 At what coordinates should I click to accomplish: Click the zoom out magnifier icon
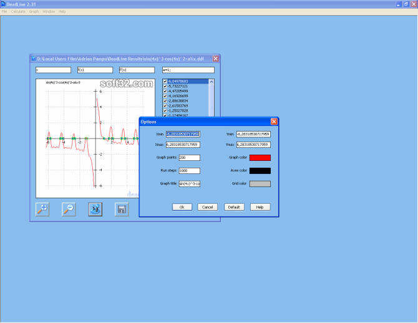click(69, 209)
